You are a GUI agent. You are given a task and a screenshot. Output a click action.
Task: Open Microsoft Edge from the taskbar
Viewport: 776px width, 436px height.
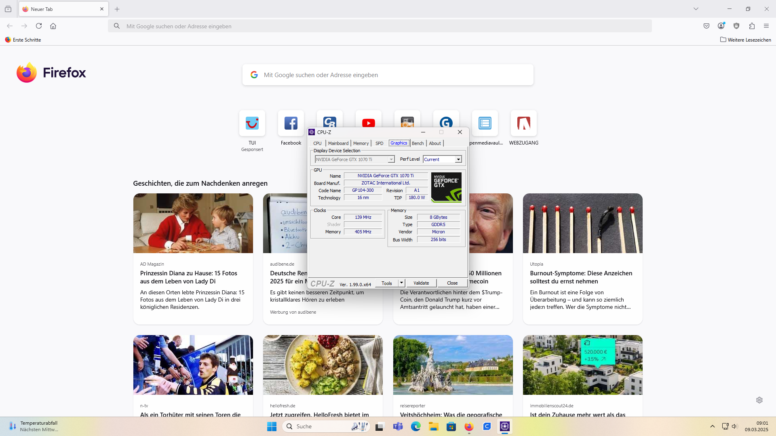coord(415,426)
